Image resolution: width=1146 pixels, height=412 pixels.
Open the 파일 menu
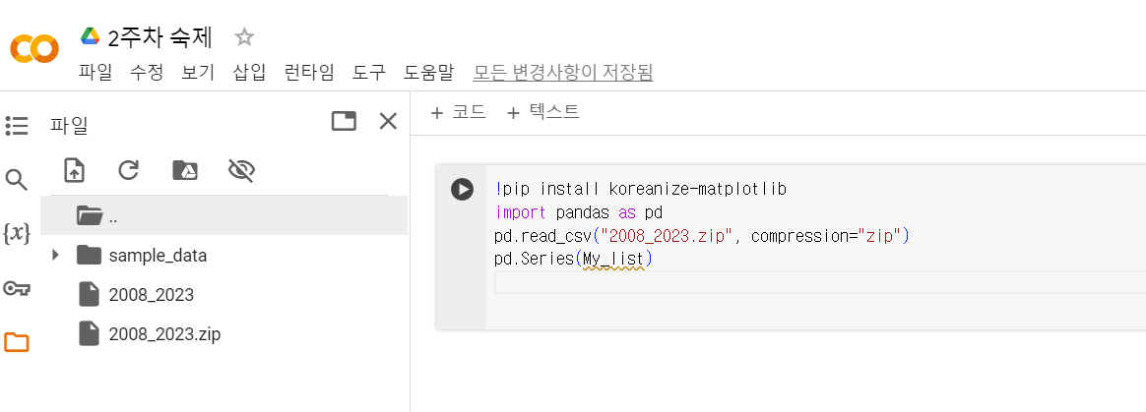click(x=95, y=73)
